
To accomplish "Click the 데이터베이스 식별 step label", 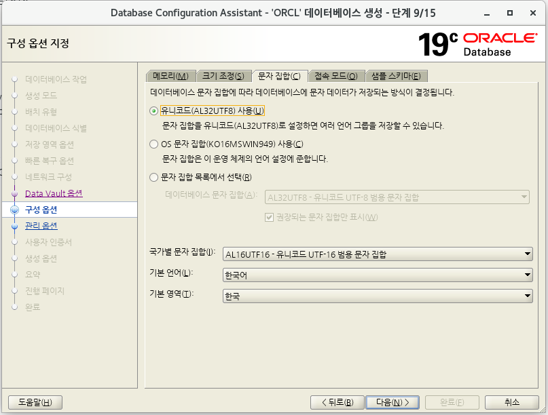I will coord(56,128).
